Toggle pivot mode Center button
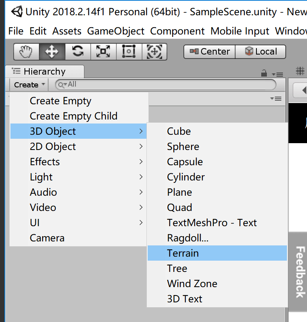The height and width of the screenshot is (322, 307). point(209,52)
